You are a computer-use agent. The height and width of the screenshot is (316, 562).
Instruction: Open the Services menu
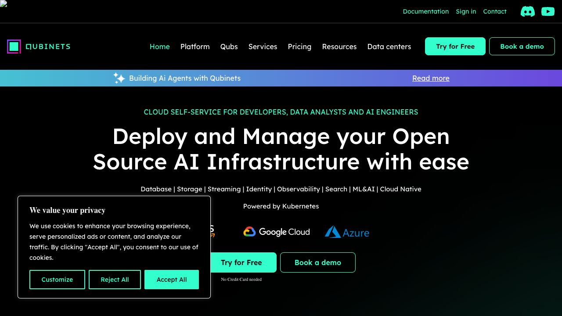coord(263,47)
